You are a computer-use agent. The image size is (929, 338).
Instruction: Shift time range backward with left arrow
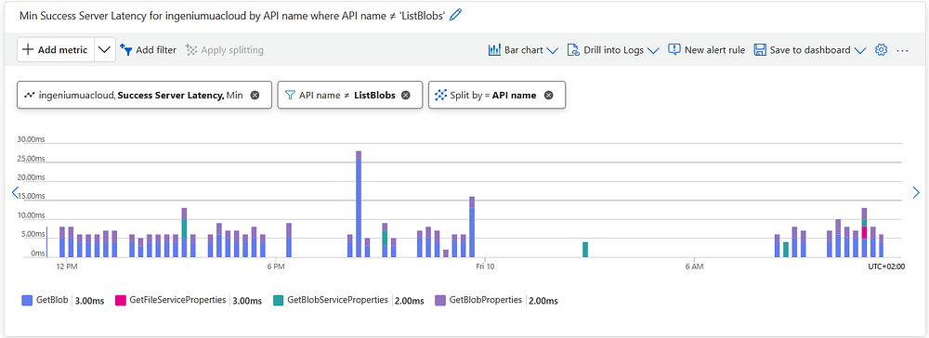click(x=16, y=192)
